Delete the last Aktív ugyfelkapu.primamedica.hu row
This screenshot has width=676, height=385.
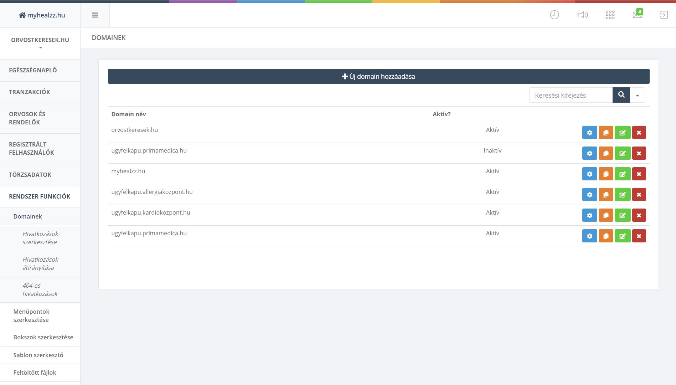click(x=639, y=236)
